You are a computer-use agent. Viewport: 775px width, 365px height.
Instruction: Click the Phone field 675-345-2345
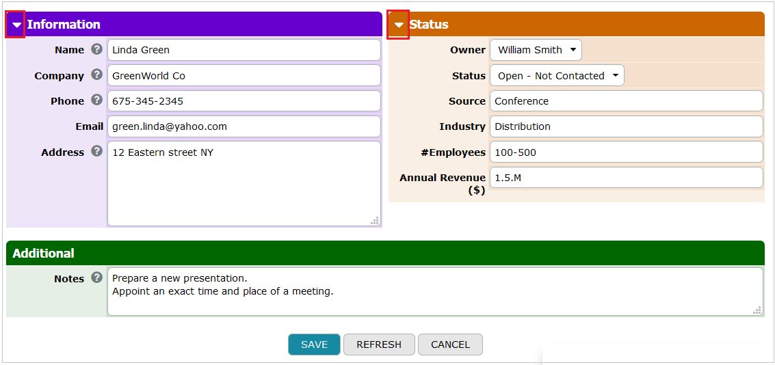244,100
